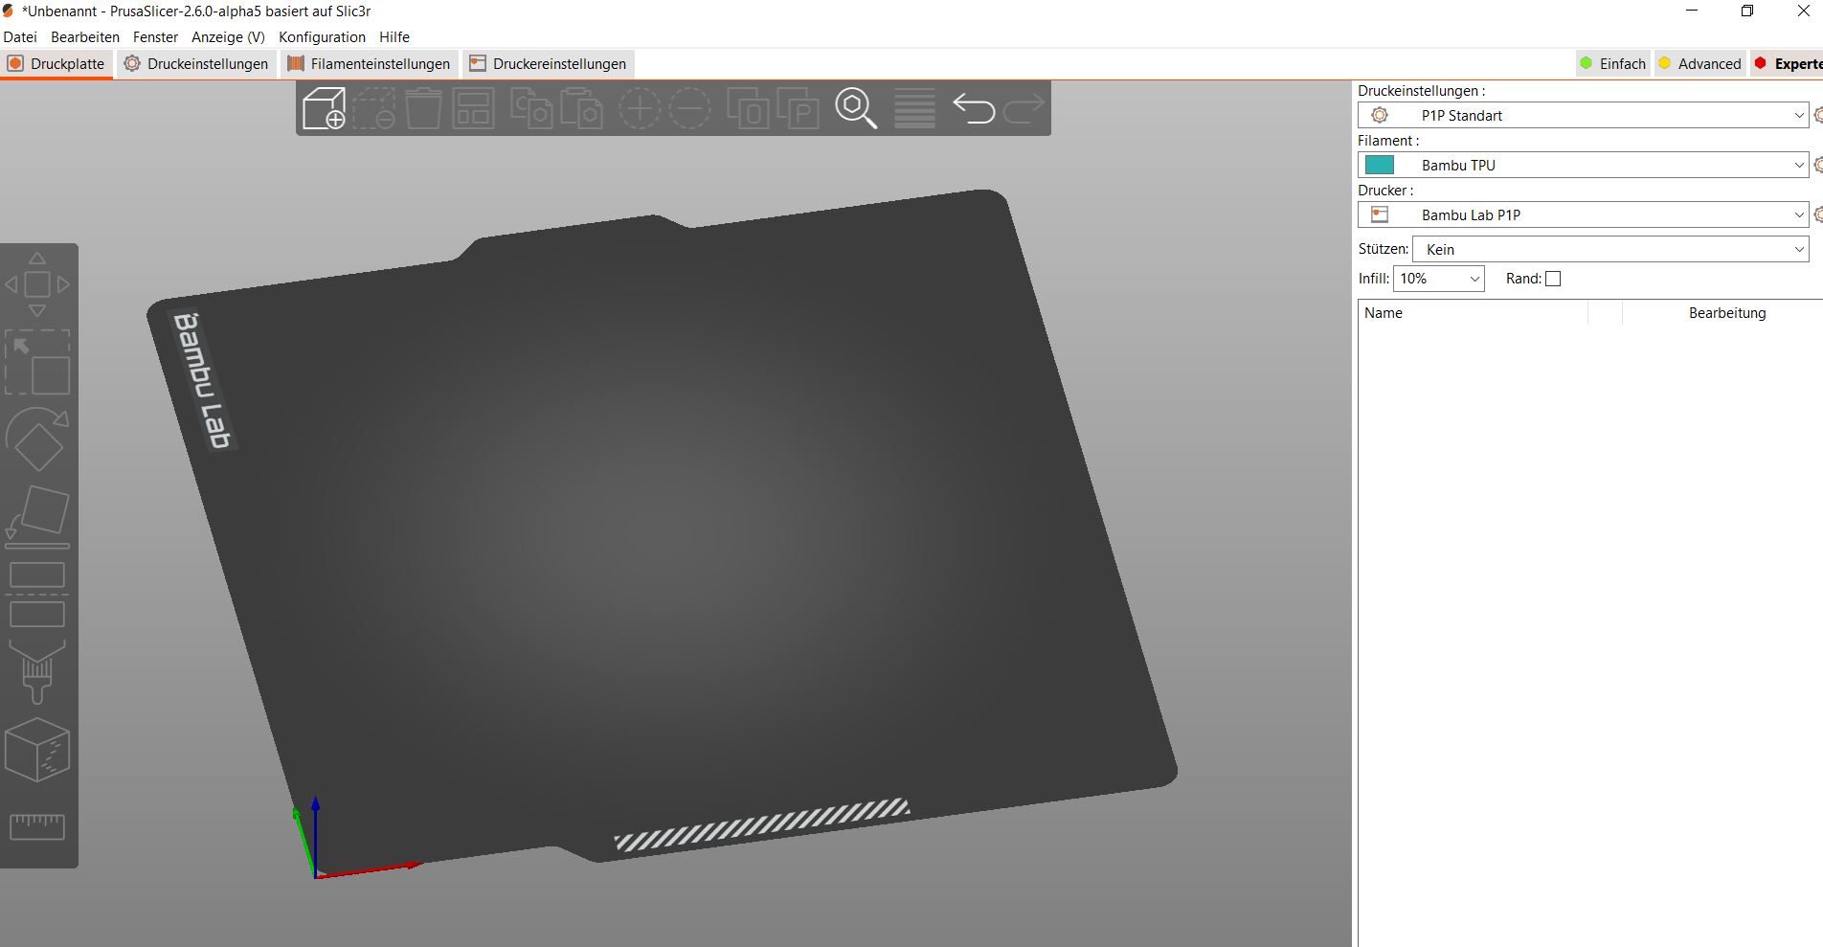
Task: Select the Place on face tool
Action: (37, 517)
